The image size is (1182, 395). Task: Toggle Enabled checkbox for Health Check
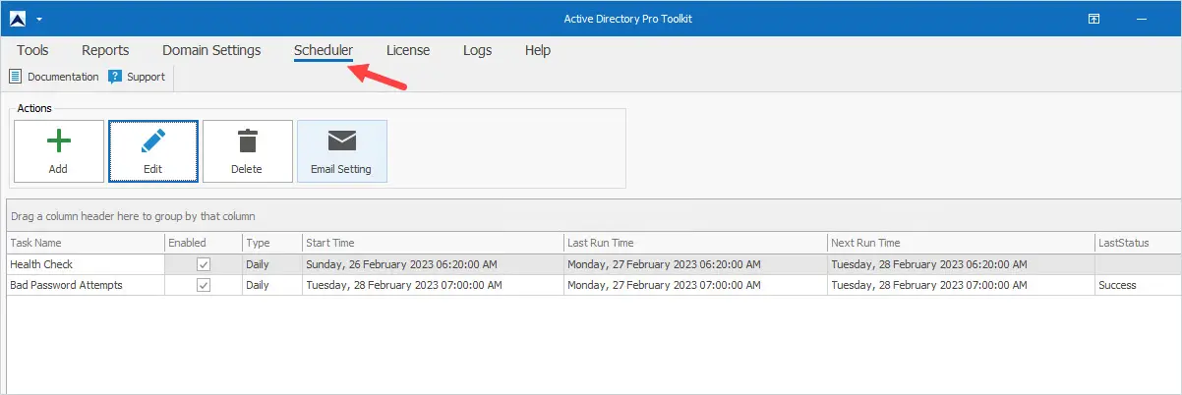204,264
